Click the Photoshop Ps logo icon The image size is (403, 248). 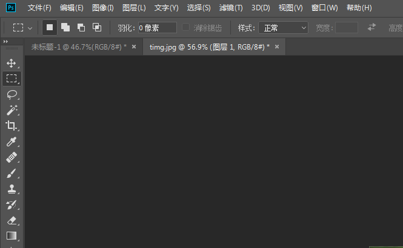click(x=11, y=8)
